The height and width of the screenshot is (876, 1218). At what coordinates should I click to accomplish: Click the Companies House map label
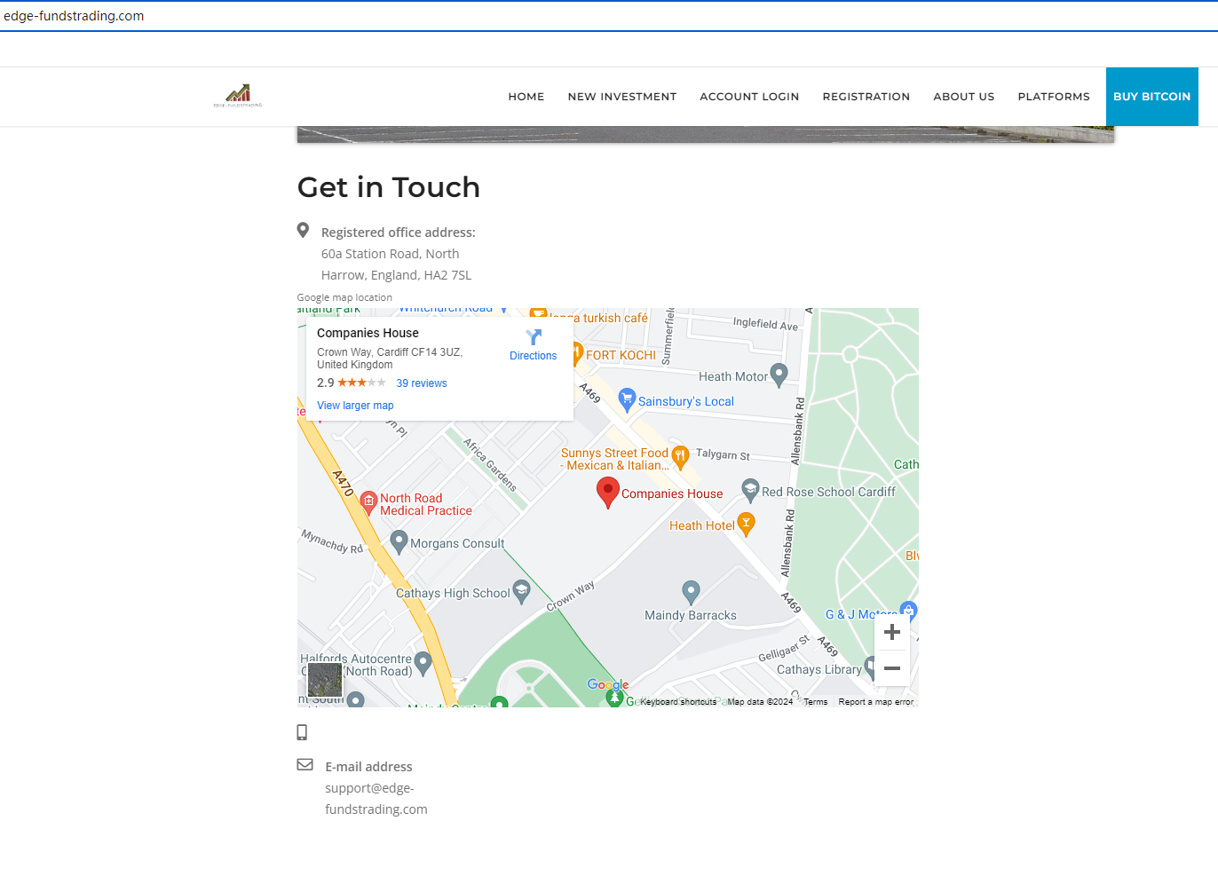[672, 494]
